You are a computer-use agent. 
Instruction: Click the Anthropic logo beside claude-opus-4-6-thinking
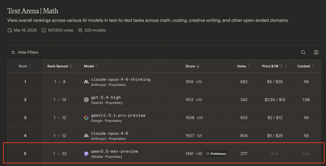[86, 82]
